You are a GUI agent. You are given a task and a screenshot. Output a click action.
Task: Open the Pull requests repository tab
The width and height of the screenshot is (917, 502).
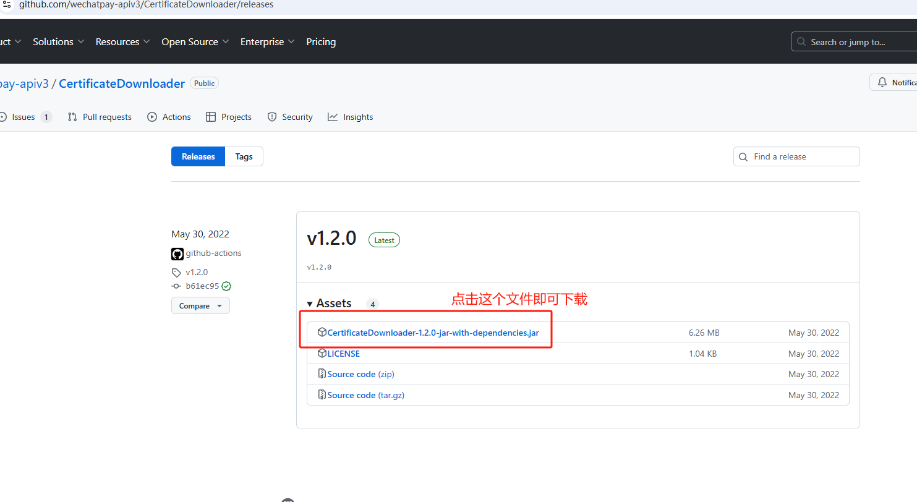click(100, 117)
